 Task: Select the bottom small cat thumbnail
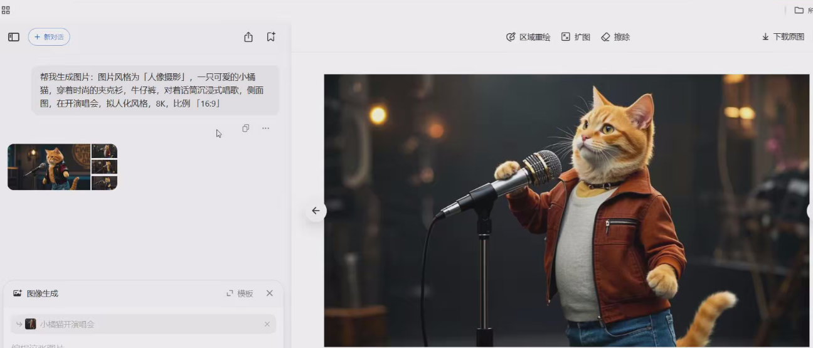(105, 182)
